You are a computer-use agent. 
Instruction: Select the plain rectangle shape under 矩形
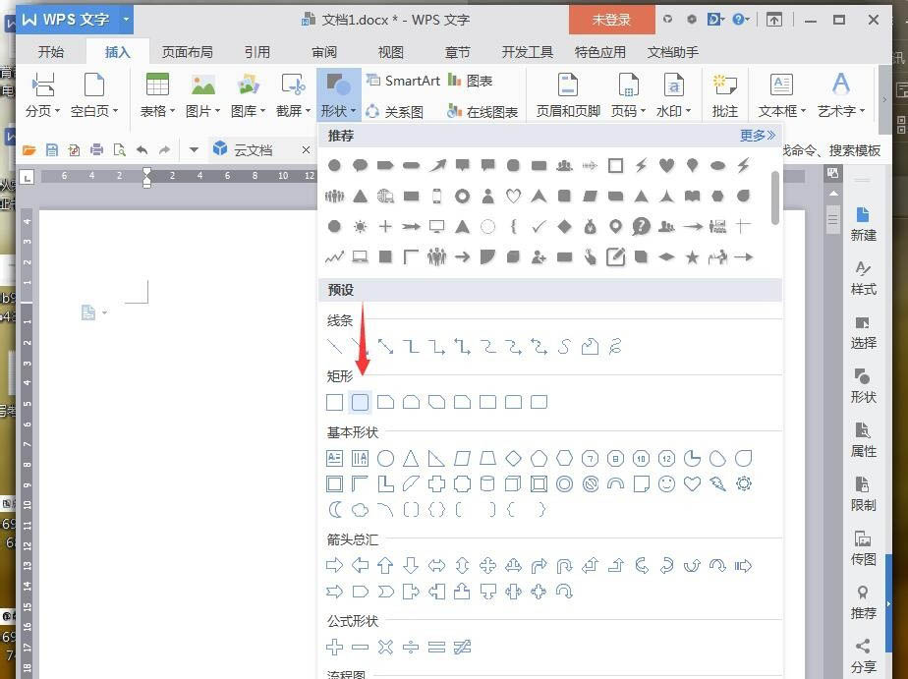point(335,402)
